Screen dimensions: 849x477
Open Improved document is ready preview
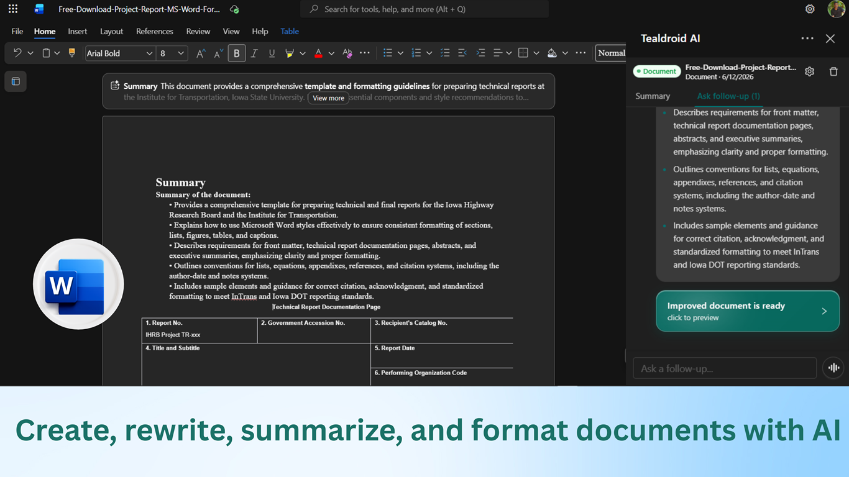748,311
